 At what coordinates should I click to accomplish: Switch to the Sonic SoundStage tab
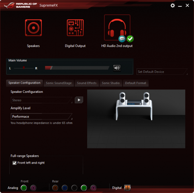59,83
